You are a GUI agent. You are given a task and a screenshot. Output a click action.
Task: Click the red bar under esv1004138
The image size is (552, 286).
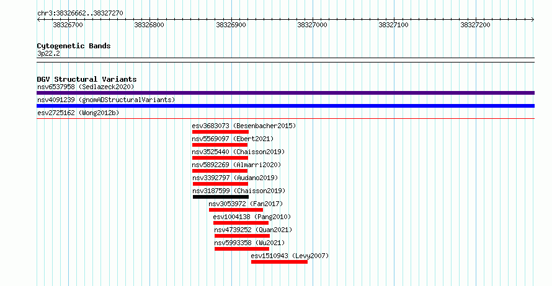tap(241, 223)
